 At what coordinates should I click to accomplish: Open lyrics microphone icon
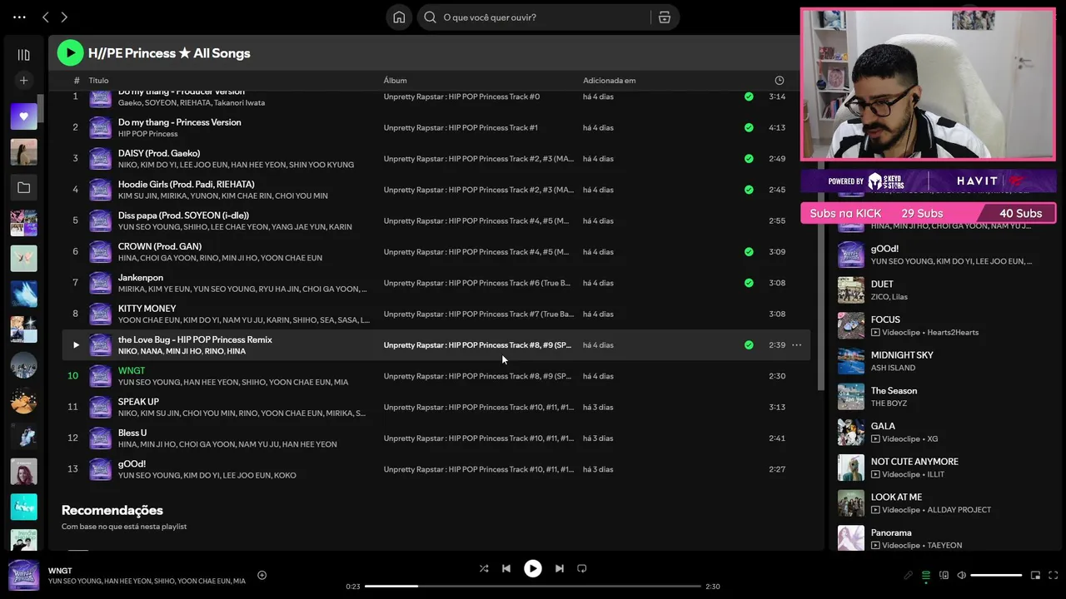[909, 575]
